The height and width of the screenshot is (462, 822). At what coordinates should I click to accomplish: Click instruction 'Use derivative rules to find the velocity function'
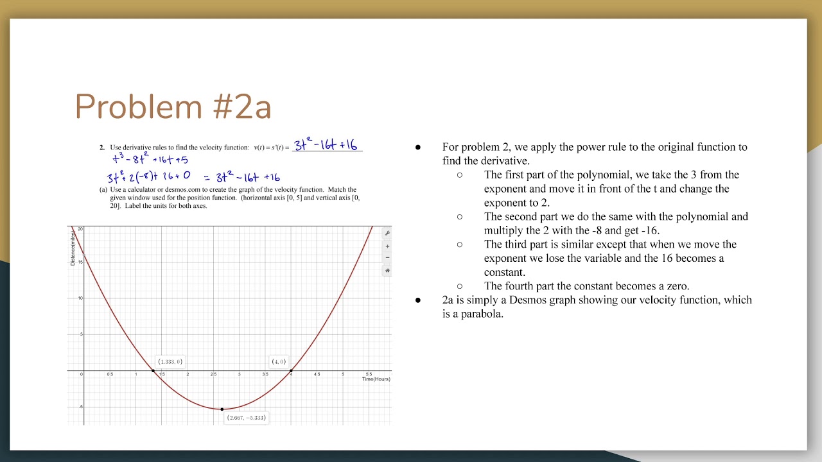pyautogui.click(x=179, y=147)
